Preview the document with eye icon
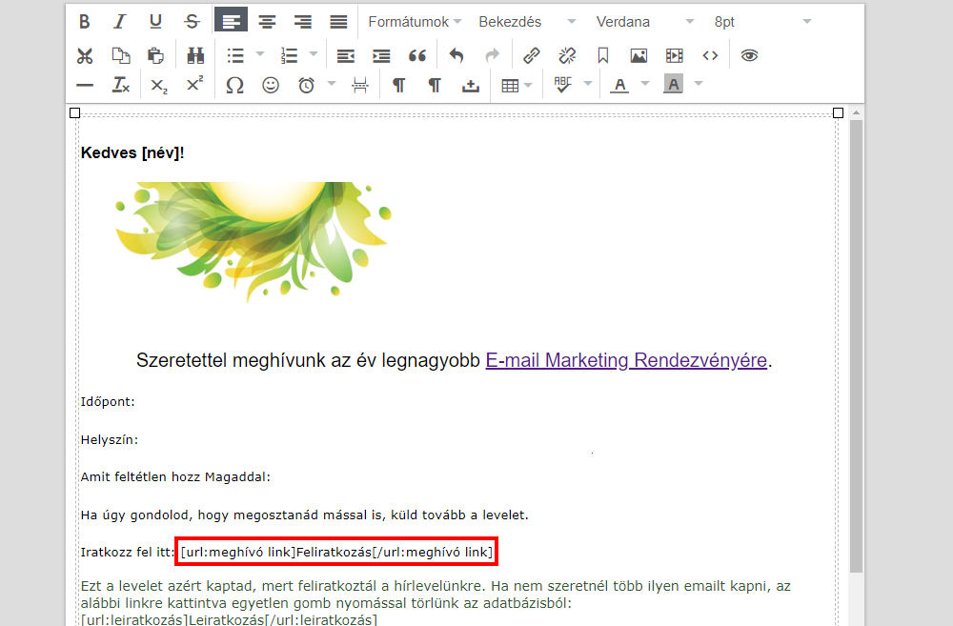This screenshot has height=626, width=953. [749, 56]
